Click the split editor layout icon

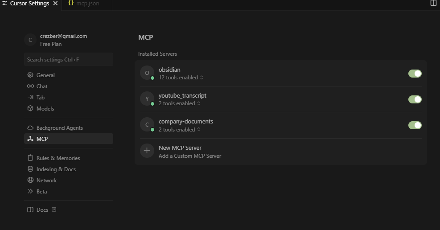point(433,3)
